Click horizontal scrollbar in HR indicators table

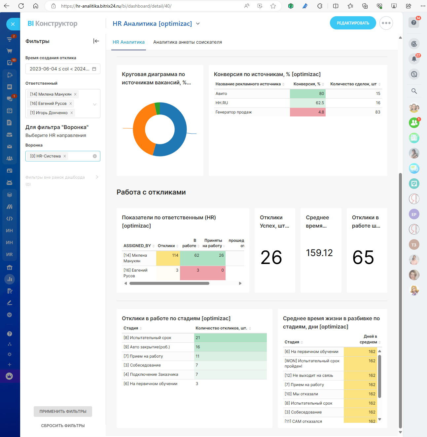169,283
